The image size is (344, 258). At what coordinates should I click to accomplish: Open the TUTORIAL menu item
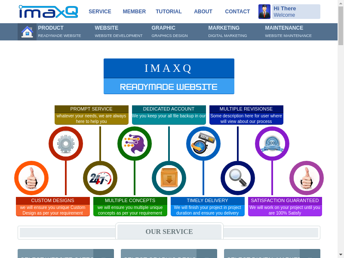169,12
